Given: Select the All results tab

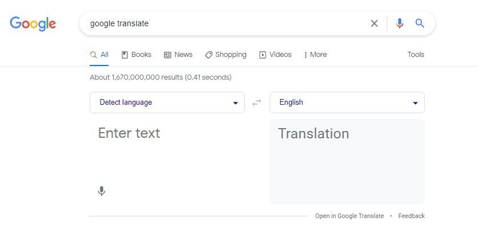Looking at the screenshot, I should click(99, 55).
